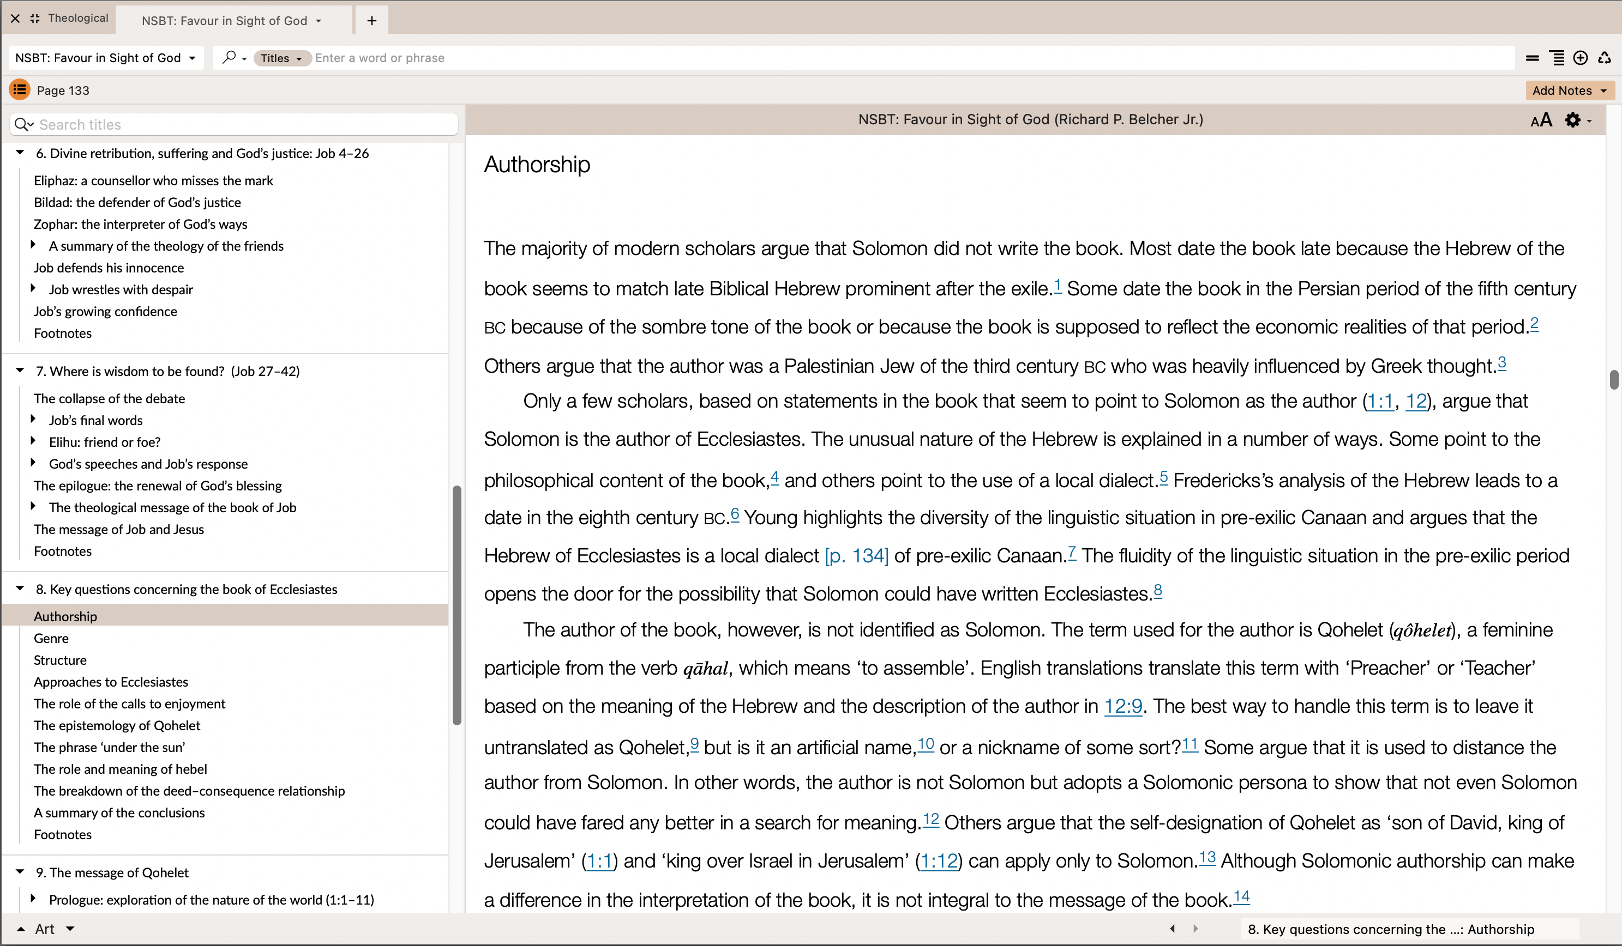Click the contents panel scrollbar

pyautogui.click(x=457, y=604)
